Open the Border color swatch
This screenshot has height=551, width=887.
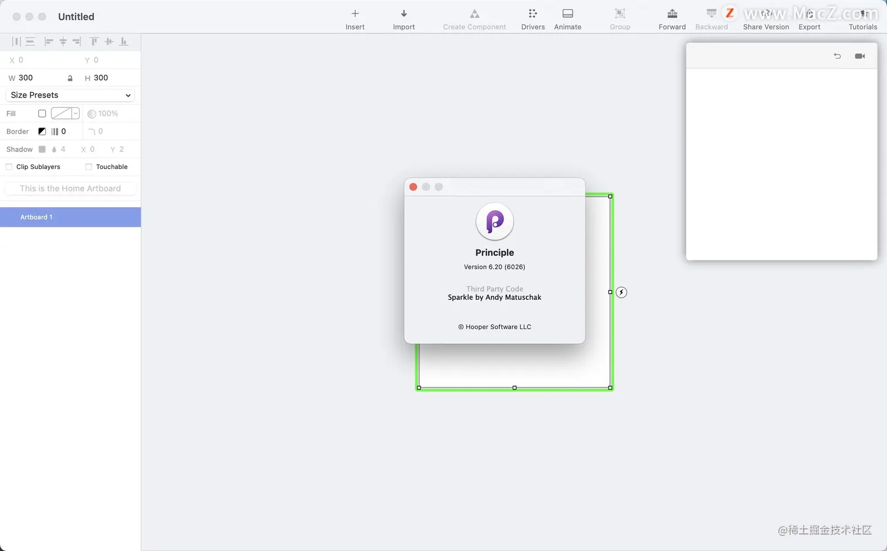coord(42,131)
